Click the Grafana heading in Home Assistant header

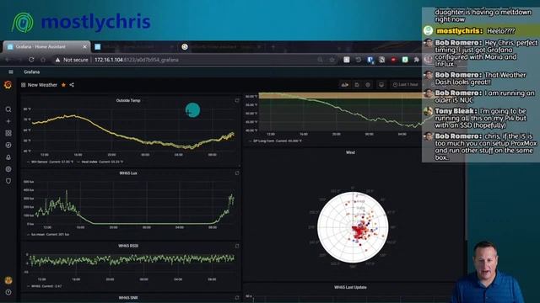(32, 72)
